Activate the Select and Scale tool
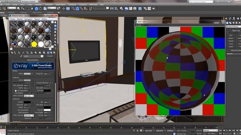Viewport: 241px width, 135px height. click(x=45, y=9)
